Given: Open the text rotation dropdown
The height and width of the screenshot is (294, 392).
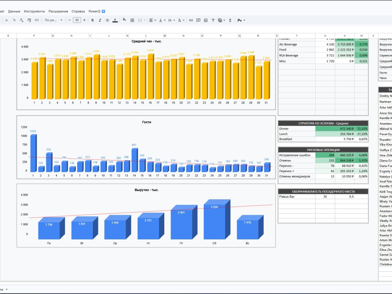Looking at the screenshot, I should [x=181, y=20].
